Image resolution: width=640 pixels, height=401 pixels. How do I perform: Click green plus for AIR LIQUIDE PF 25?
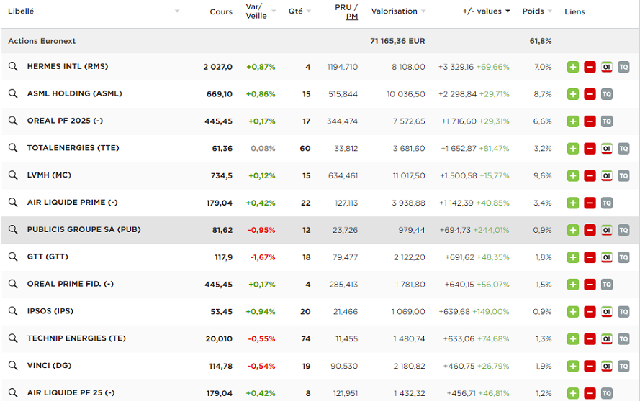[x=573, y=393]
